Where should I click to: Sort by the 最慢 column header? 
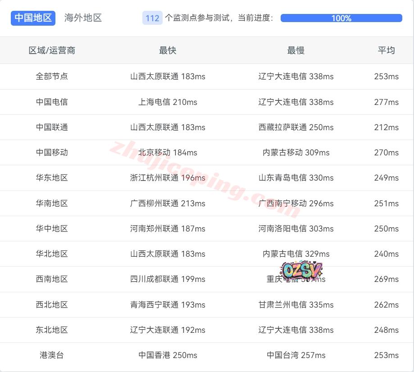(x=296, y=50)
